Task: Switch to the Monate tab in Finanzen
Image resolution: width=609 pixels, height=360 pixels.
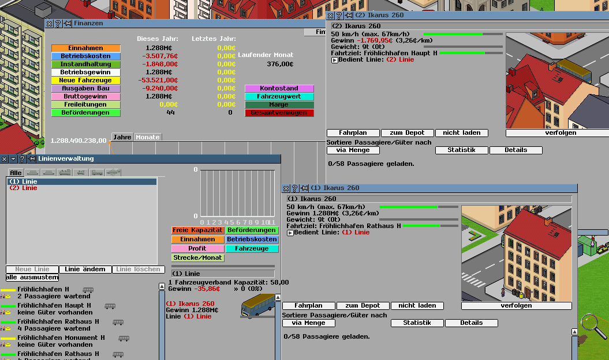Action: point(147,138)
